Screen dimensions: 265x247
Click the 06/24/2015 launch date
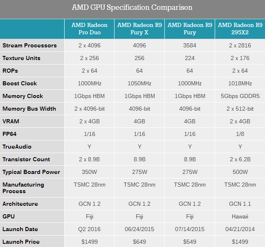point(139,229)
